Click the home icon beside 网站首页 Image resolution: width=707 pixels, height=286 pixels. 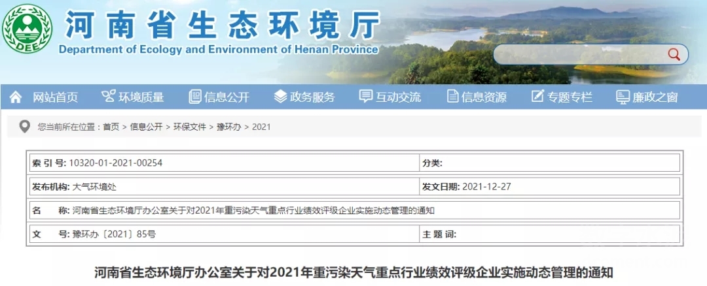click(15, 97)
